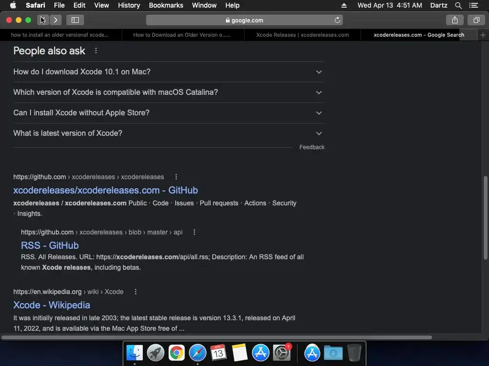Switch to 'How to Download an Older Version' tab
The width and height of the screenshot is (489, 366).
[x=183, y=35]
